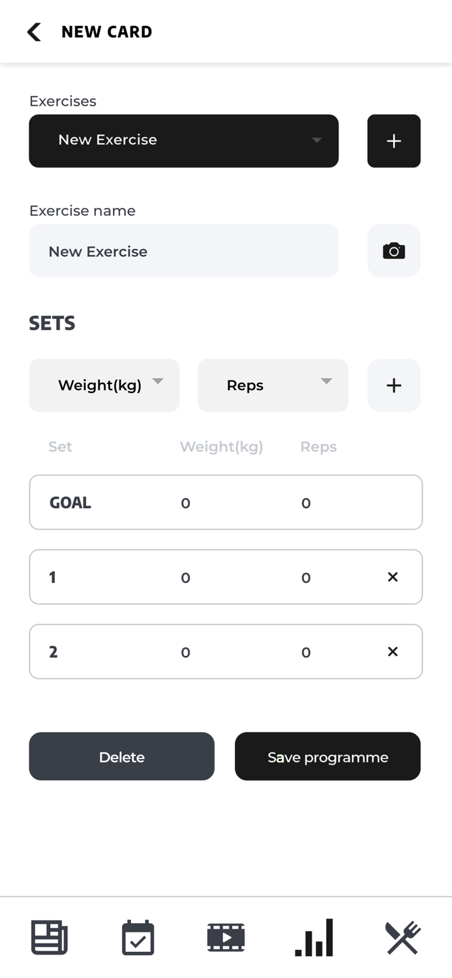This screenshot has width=452, height=978.
Task: Open the Weight(kg) unit dropdown
Action: [104, 385]
